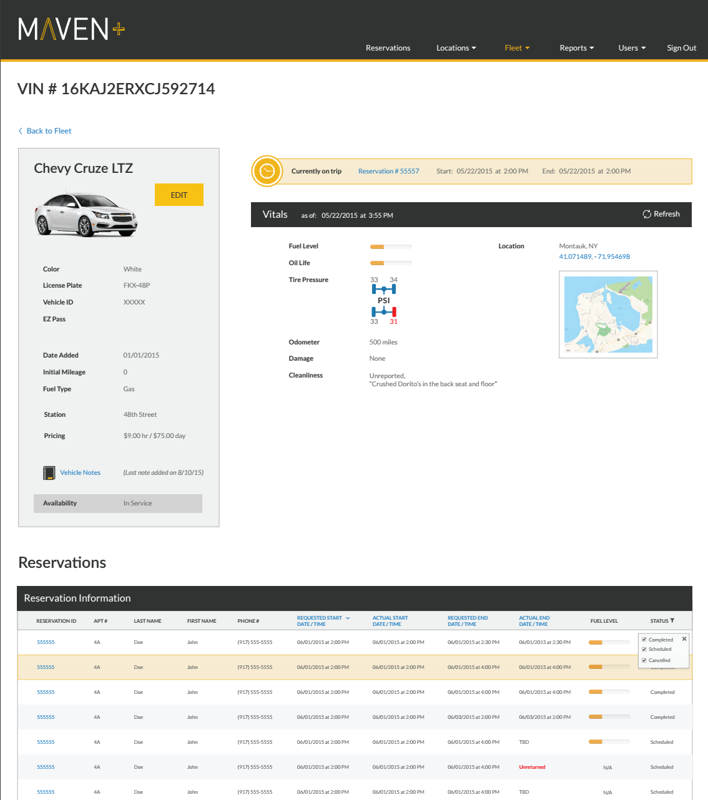The width and height of the screenshot is (708, 800).
Task: Click fuel bar in row ending 2:30 PM
Action: [609, 642]
